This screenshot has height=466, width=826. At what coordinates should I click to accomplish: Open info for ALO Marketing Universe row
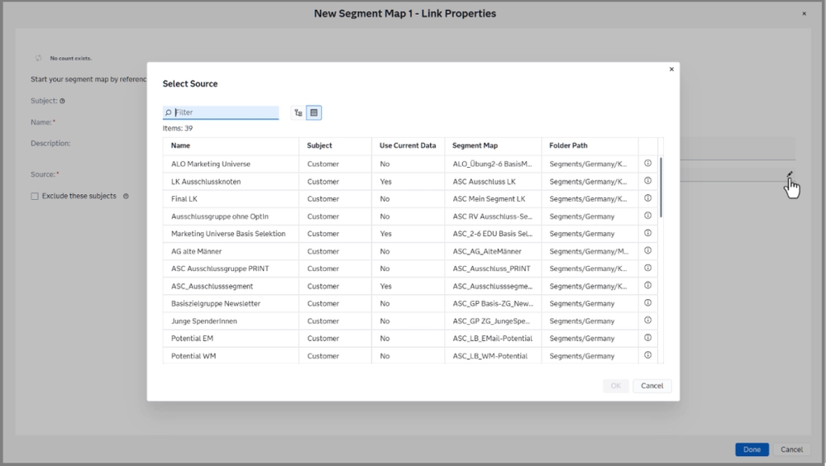648,164
